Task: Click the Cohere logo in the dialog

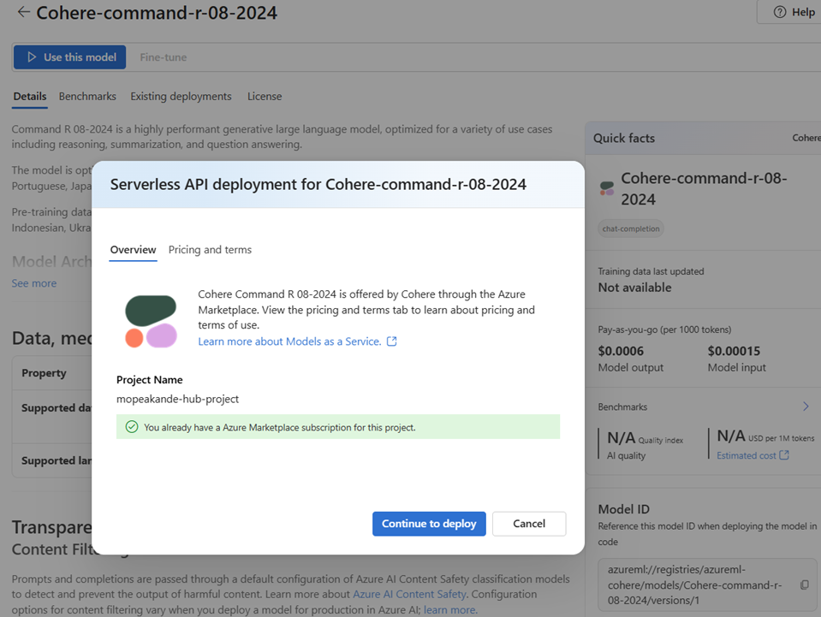Action: click(x=151, y=321)
